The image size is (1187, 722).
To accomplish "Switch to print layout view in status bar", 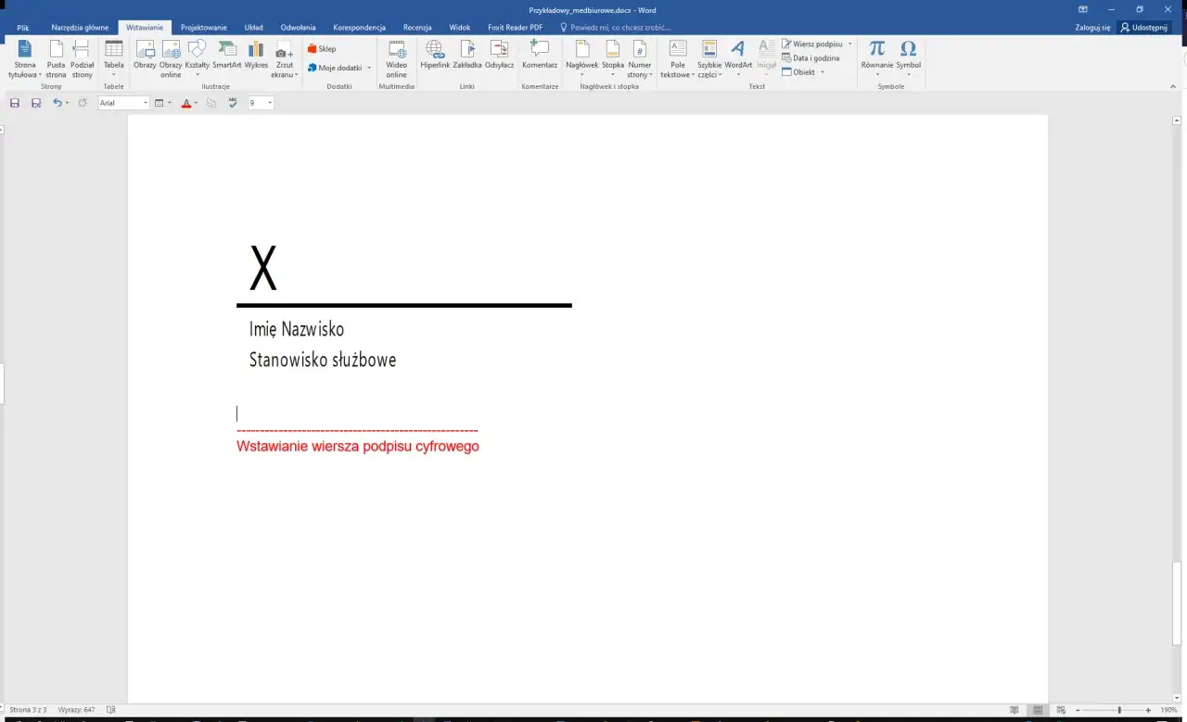I will pyautogui.click(x=1038, y=710).
